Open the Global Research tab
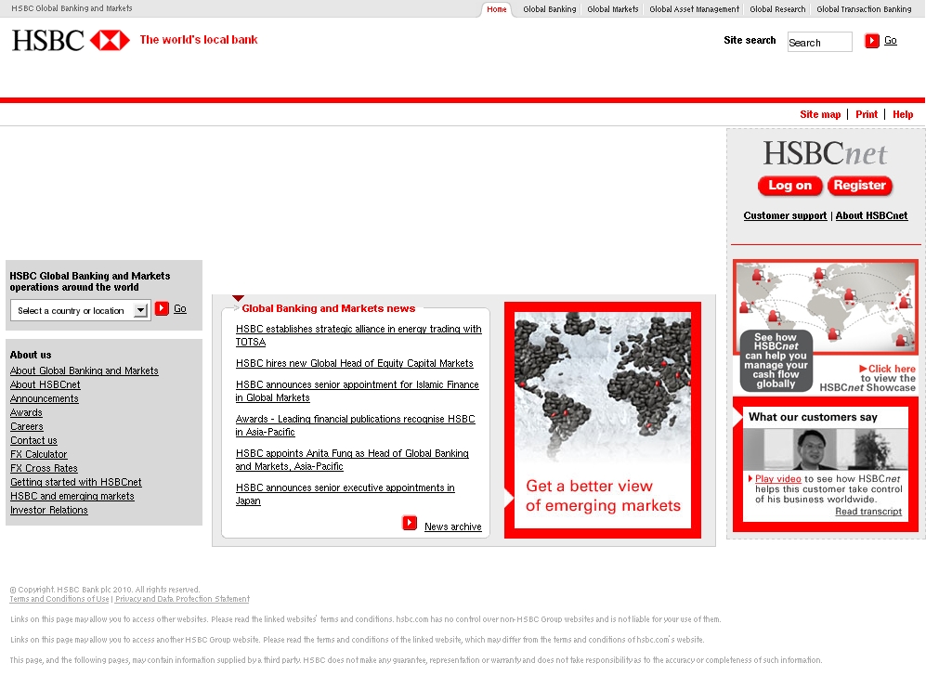The width and height of the screenshot is (926, 676). tap(777, 9)
